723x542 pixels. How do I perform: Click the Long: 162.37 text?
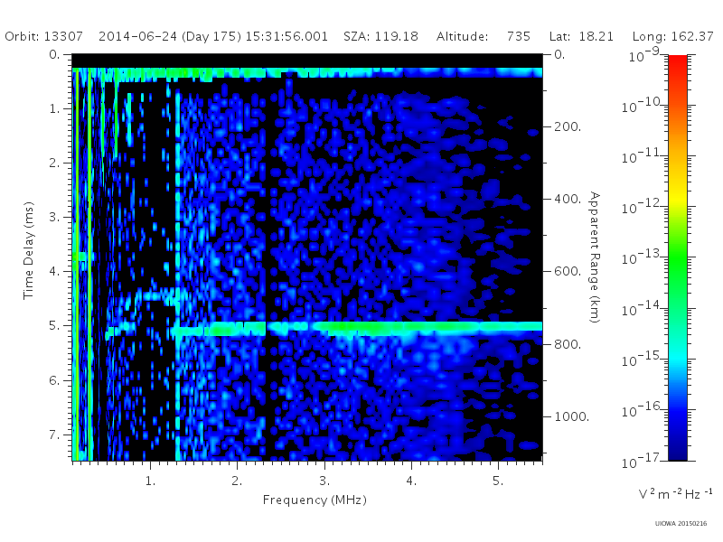tap(672, 36)
